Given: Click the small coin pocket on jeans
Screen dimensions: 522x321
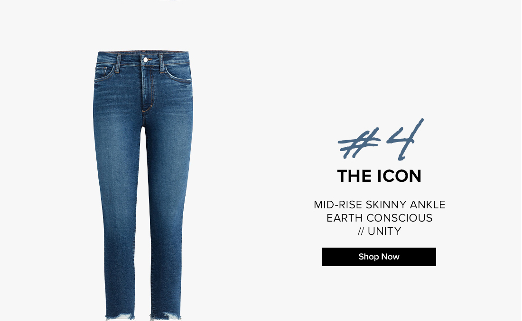Looking at the screenshot, I should tap(101, 71).
